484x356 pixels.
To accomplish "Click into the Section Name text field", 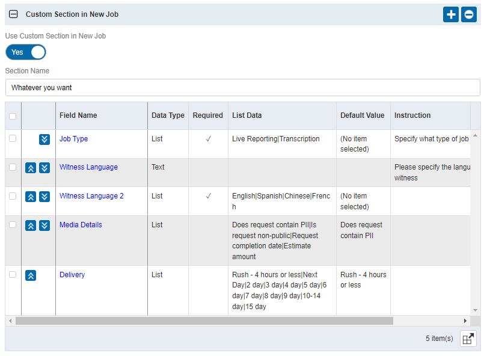I will pyautogui.click(x=242, y=88).
